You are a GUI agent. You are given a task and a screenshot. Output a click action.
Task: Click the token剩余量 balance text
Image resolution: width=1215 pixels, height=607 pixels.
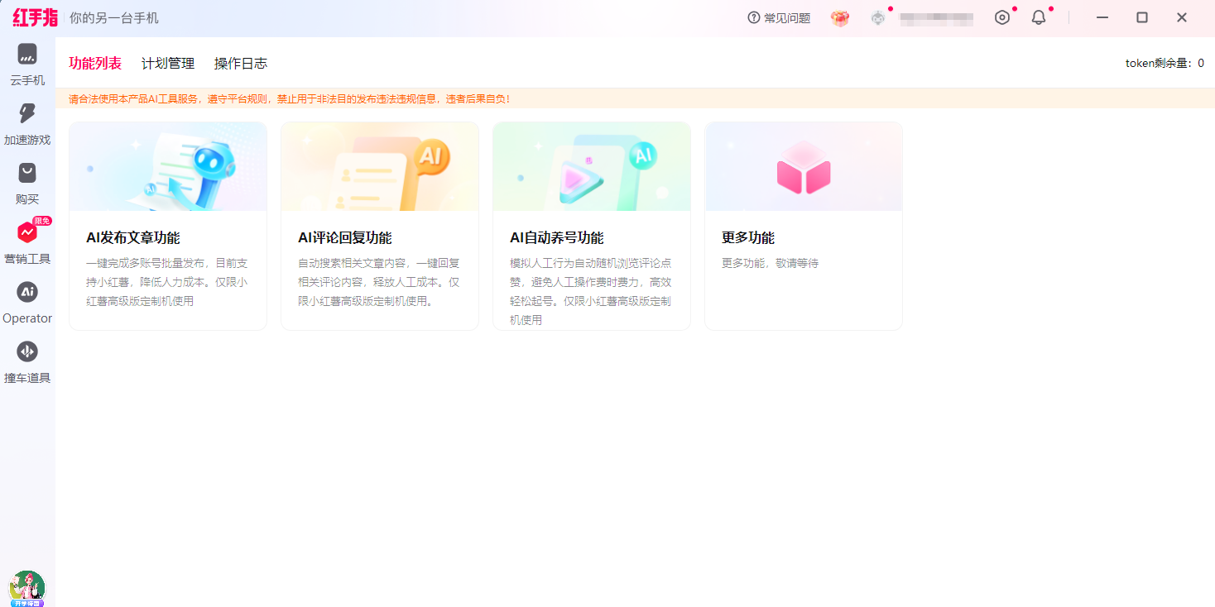pos(1165,63)
